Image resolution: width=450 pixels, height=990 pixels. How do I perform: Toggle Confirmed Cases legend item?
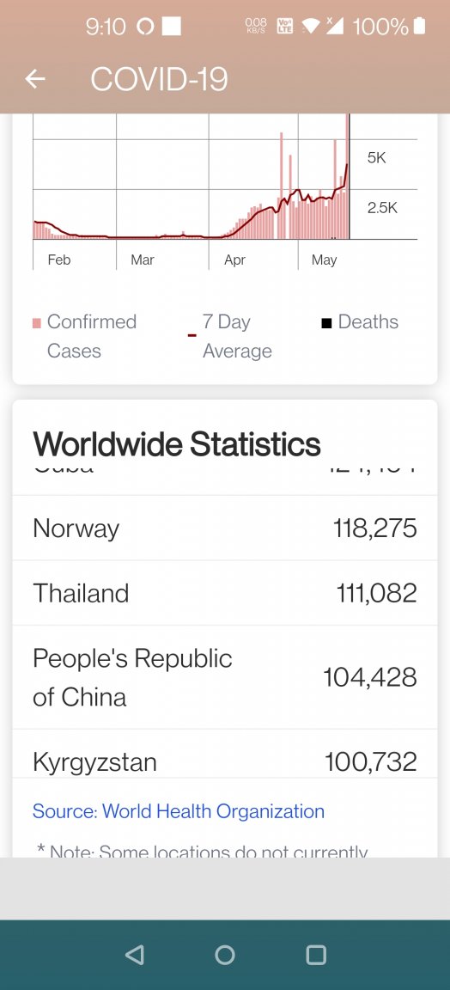[84, 336]
